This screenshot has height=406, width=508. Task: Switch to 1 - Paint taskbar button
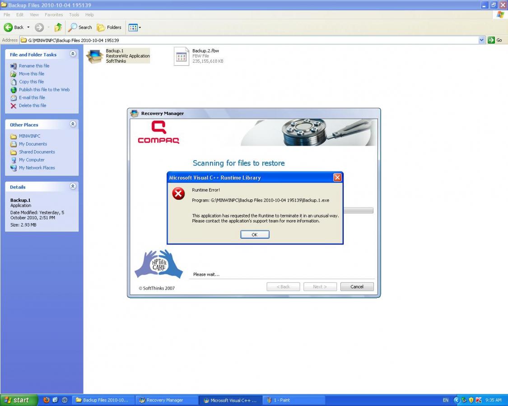(294, 400)
